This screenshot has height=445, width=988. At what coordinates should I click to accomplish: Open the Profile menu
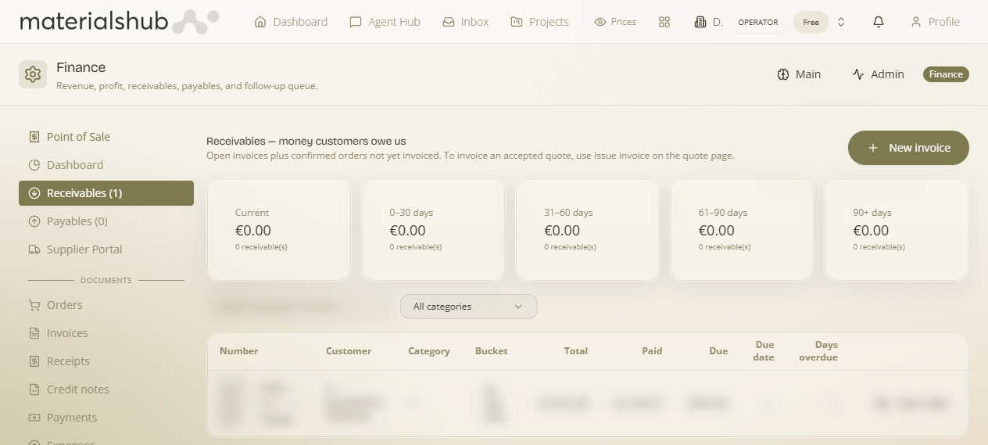tap(935, 22)
